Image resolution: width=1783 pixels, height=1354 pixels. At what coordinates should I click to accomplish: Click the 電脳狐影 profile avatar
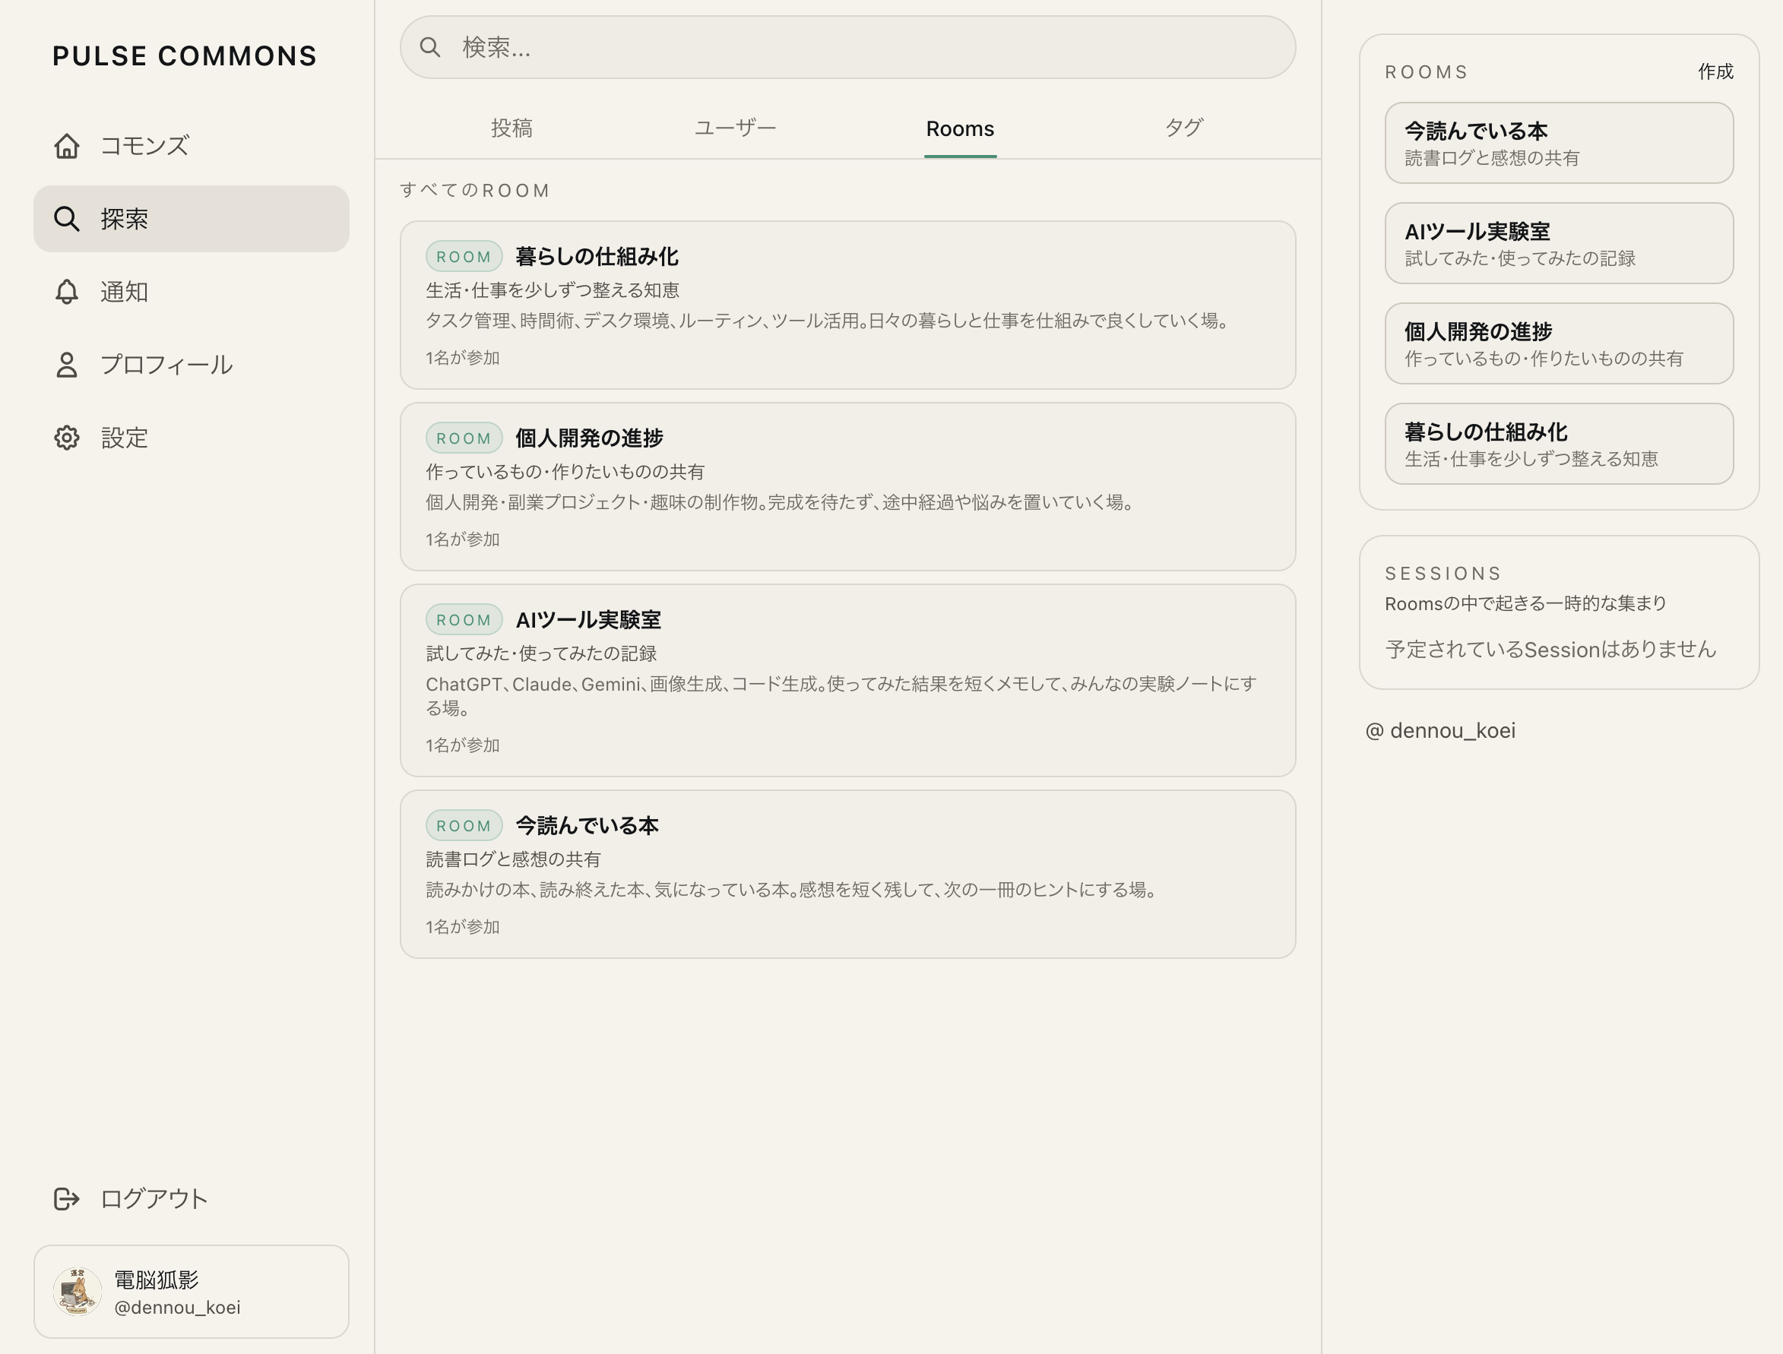78,1290
